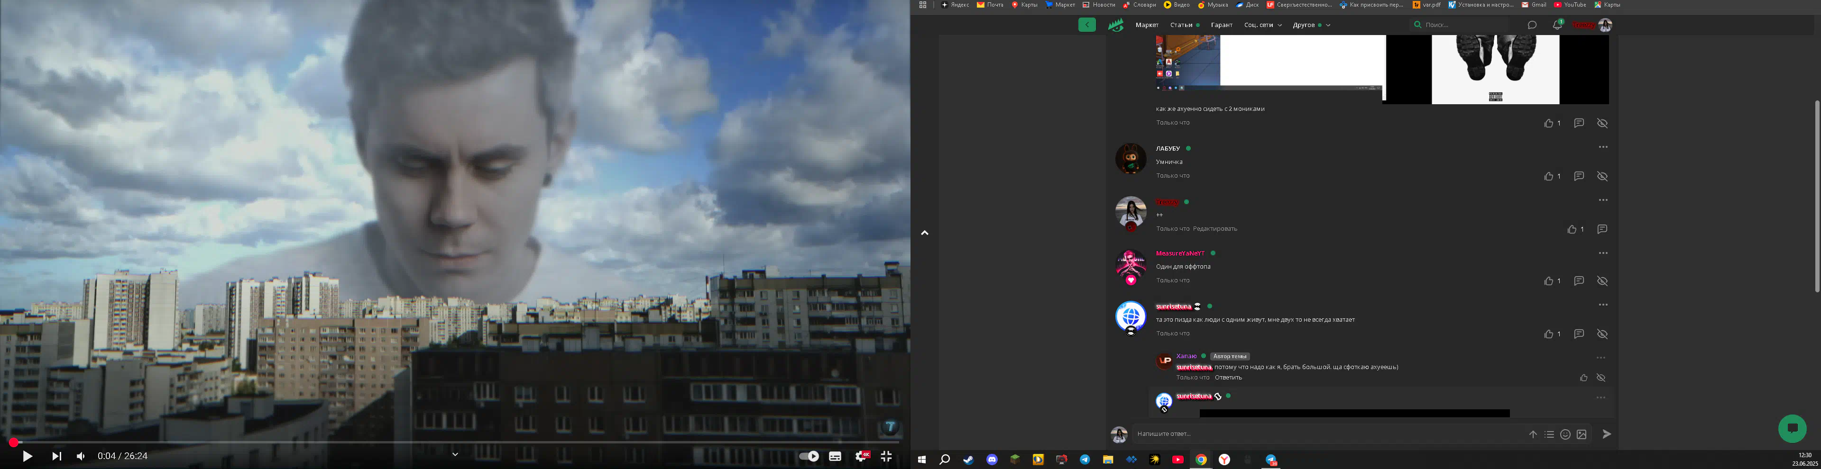Screen dimensions: 1821x469
Task: Open the Treezzy profile avatar in header
Action: tap(1605, 26)
